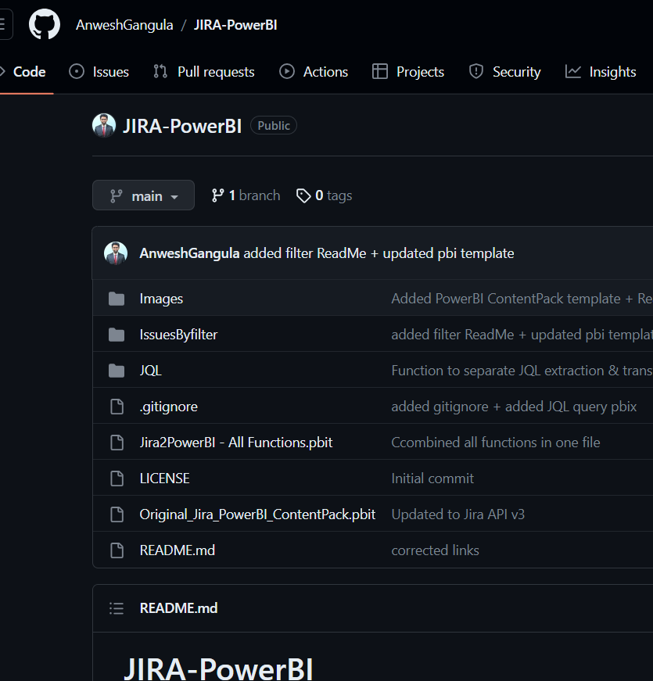Click the JIRA-PowerBI repository breadcrumb link
The image size is (653, 681).
pyautogui.click(x=235, y=25)
